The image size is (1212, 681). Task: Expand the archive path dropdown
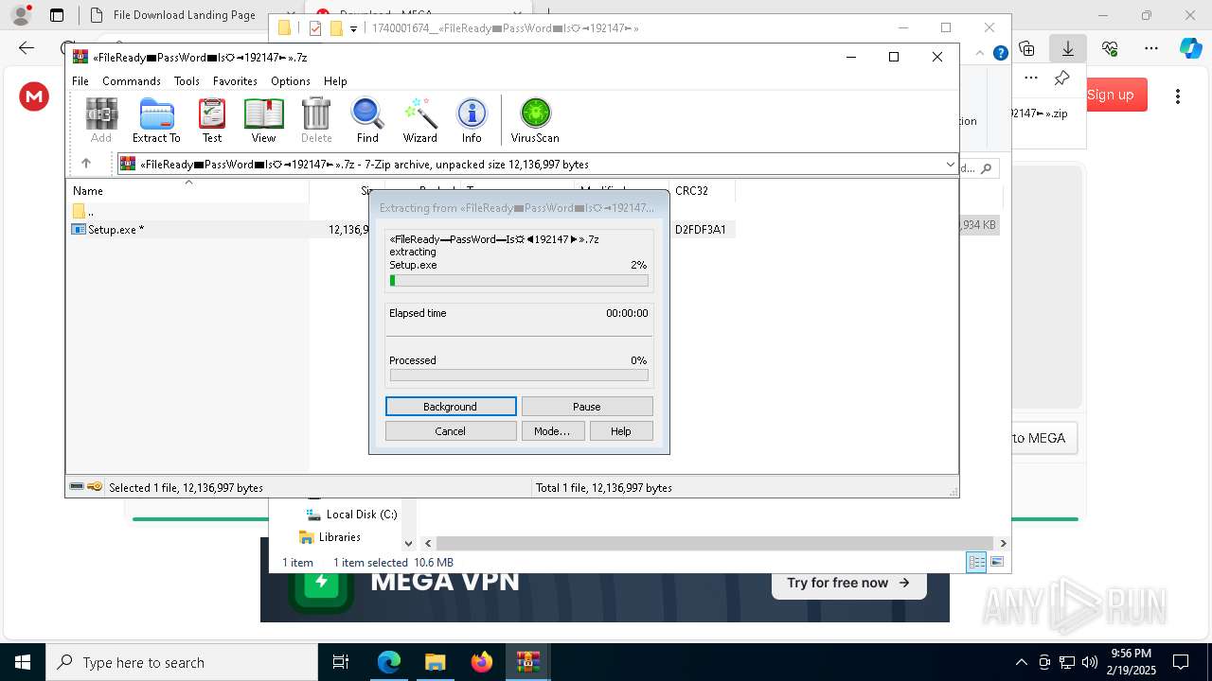[950, 165]
